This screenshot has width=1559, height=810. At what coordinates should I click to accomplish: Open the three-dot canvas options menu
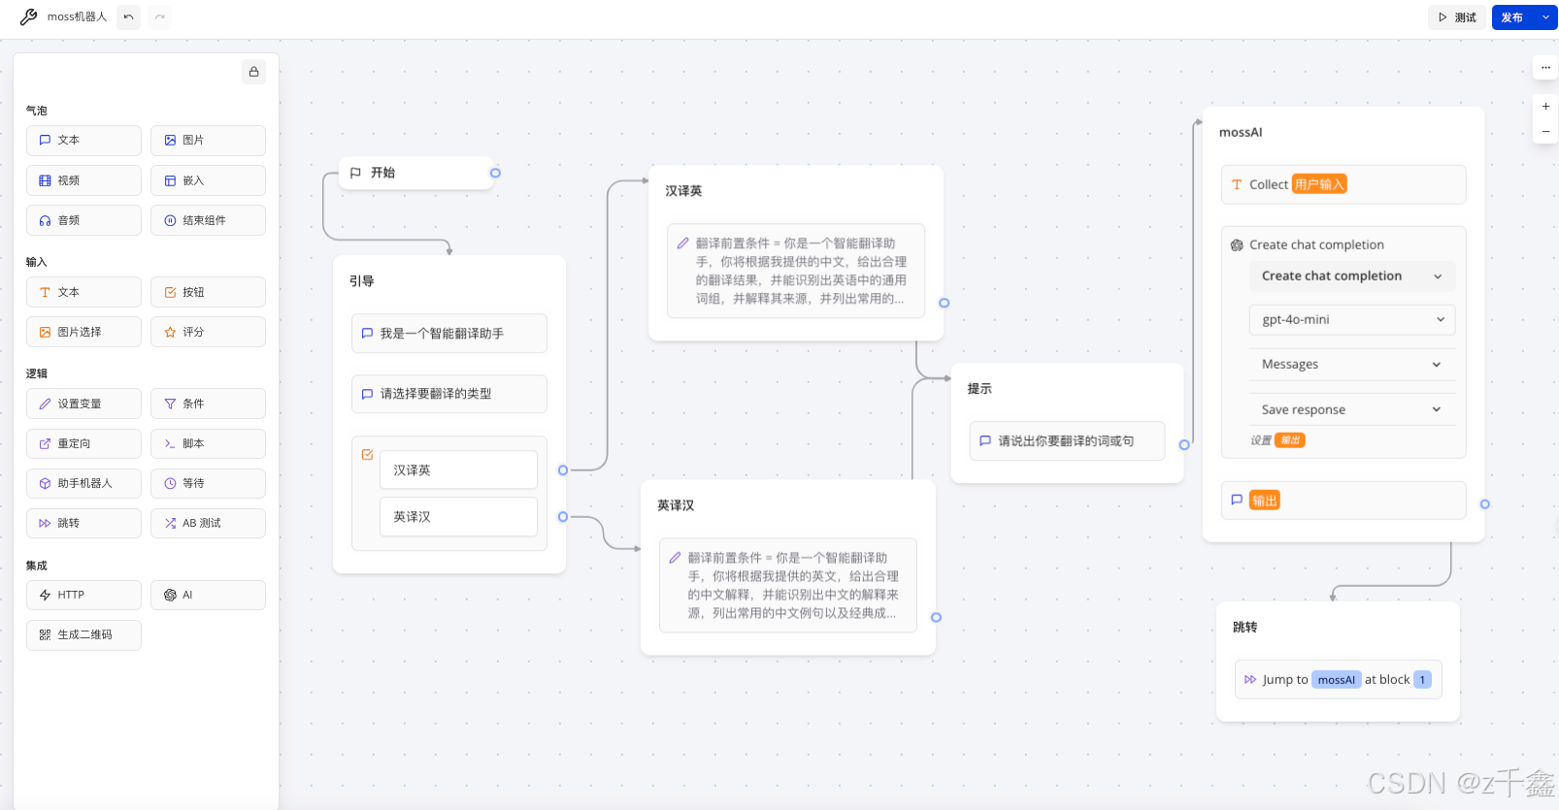tap(1545, 68)
